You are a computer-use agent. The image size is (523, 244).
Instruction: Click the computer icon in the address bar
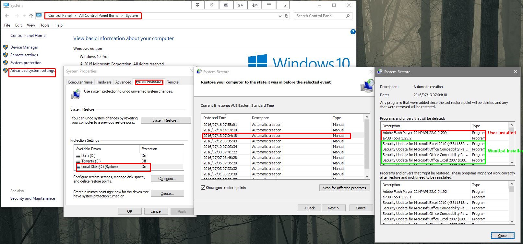pyautogui.click(x=39, y=16)
